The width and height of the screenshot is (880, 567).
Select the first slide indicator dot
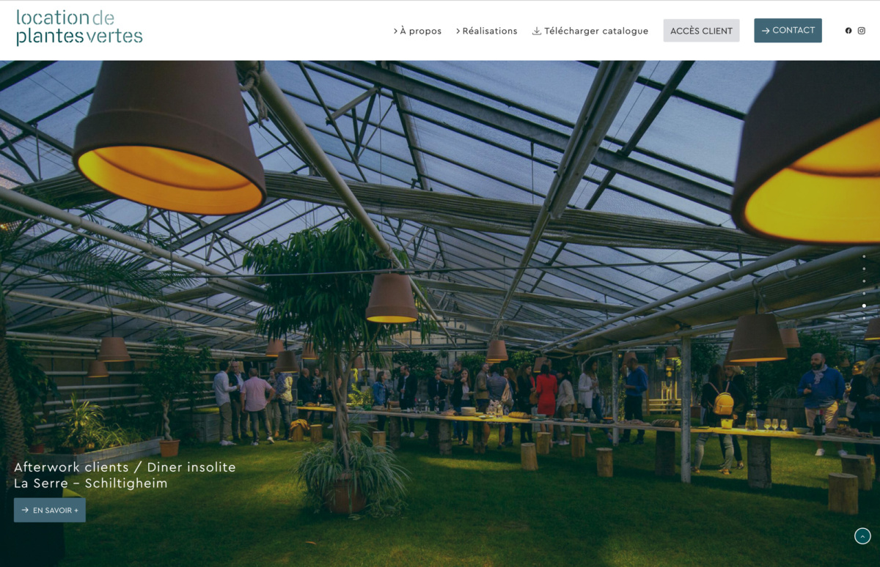pyautogui.click(x=864, y=256)
